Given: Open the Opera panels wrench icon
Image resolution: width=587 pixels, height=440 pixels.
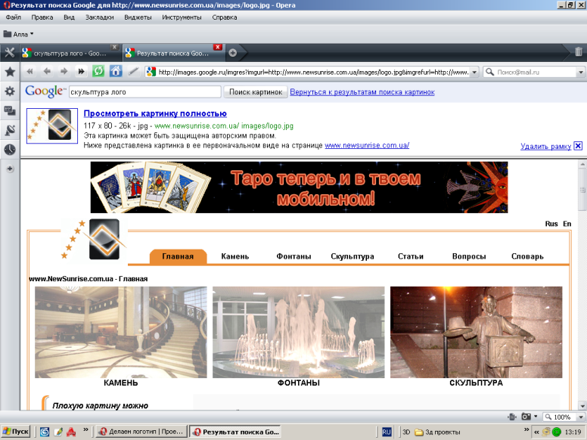Looking at the screenshot, I should pyautogui.click(x=9, y=52).
